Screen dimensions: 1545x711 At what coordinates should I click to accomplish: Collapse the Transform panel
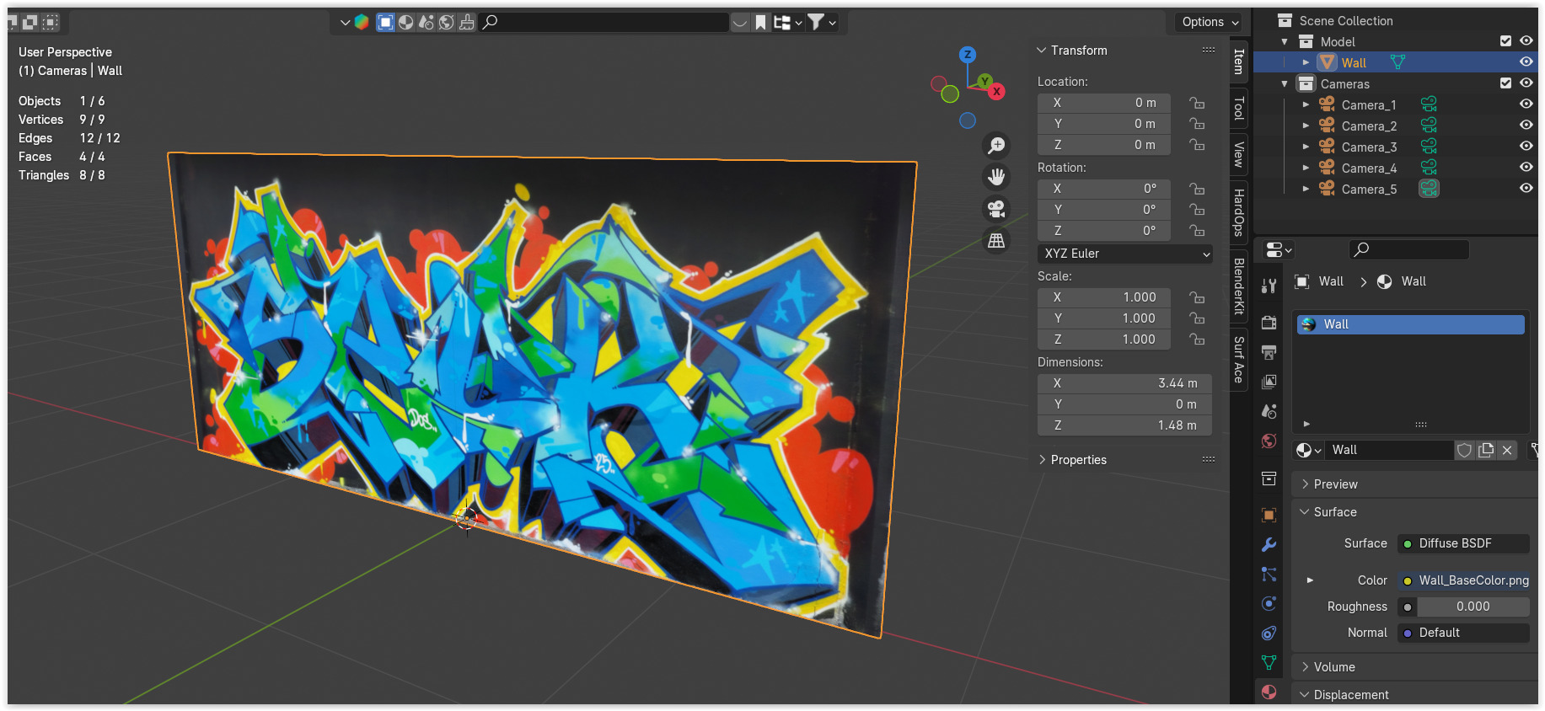pyautogui.click(x=1042, y=51)
